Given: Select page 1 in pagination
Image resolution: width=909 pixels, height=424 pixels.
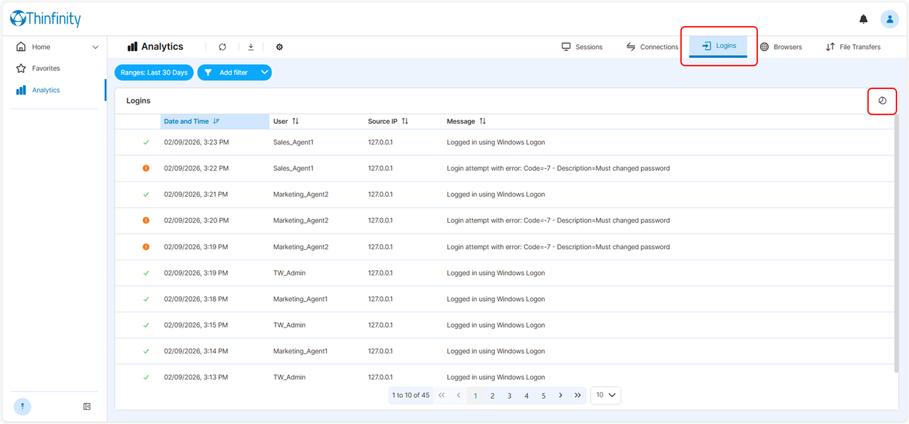Looking at the screenshot, I should click(x=475, y=395).
